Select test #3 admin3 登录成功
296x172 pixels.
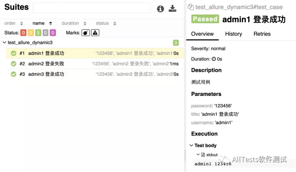click(x=95, y=74)
